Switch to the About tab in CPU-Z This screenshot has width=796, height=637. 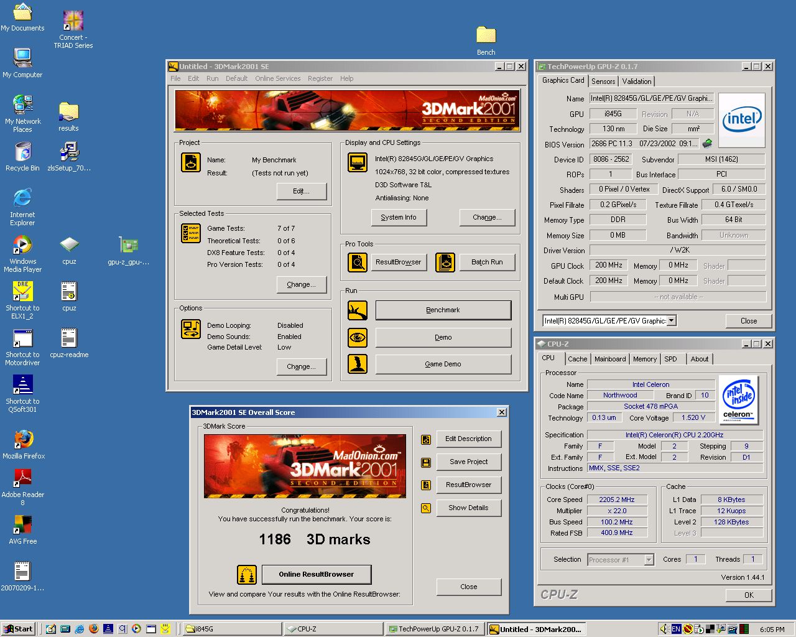point(700,359)
